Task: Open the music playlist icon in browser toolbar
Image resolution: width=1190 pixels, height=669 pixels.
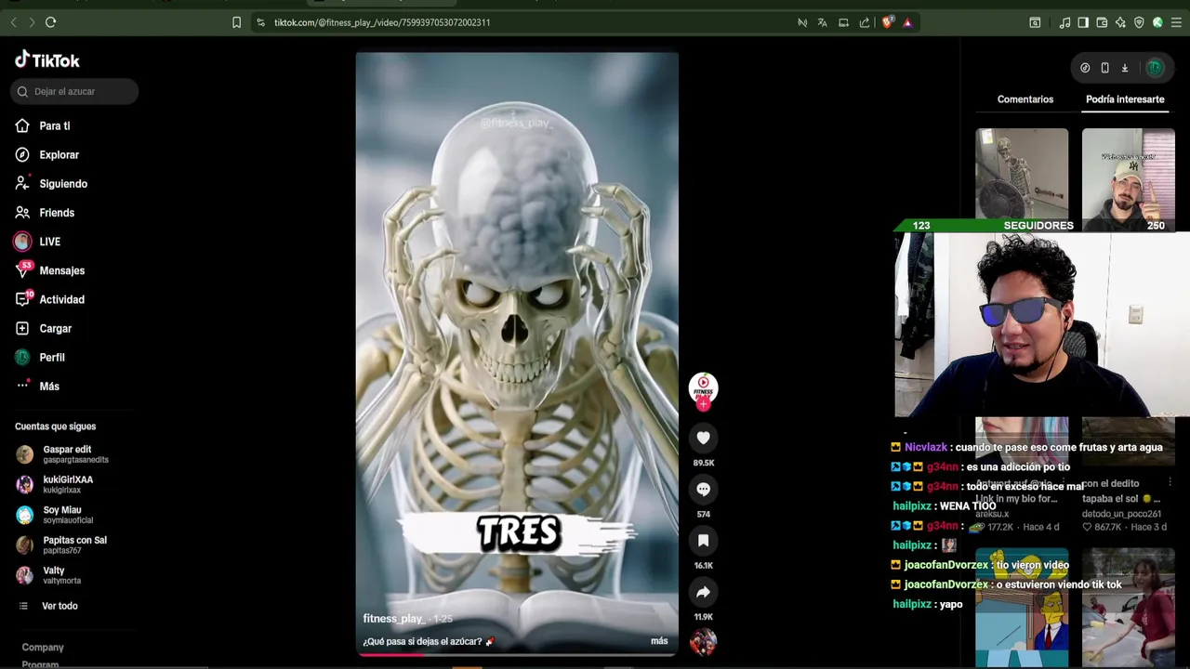Action: pyautogui.click(x=1064, y=22)
